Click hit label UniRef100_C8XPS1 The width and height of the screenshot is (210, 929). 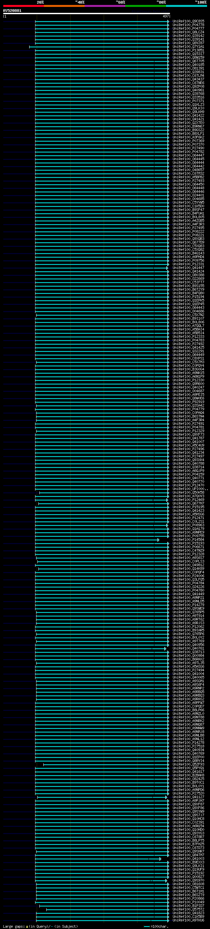pos(188,359)
